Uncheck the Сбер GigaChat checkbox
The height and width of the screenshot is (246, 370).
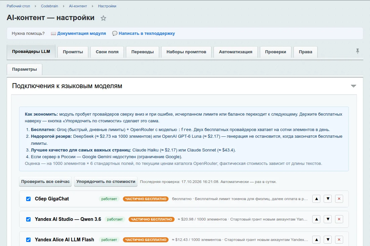[28, 199]
